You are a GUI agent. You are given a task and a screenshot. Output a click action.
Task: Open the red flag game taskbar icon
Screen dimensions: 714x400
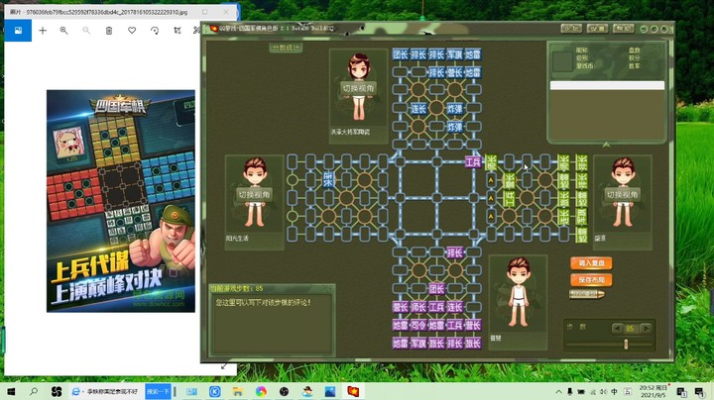click(x=353, y=391)
